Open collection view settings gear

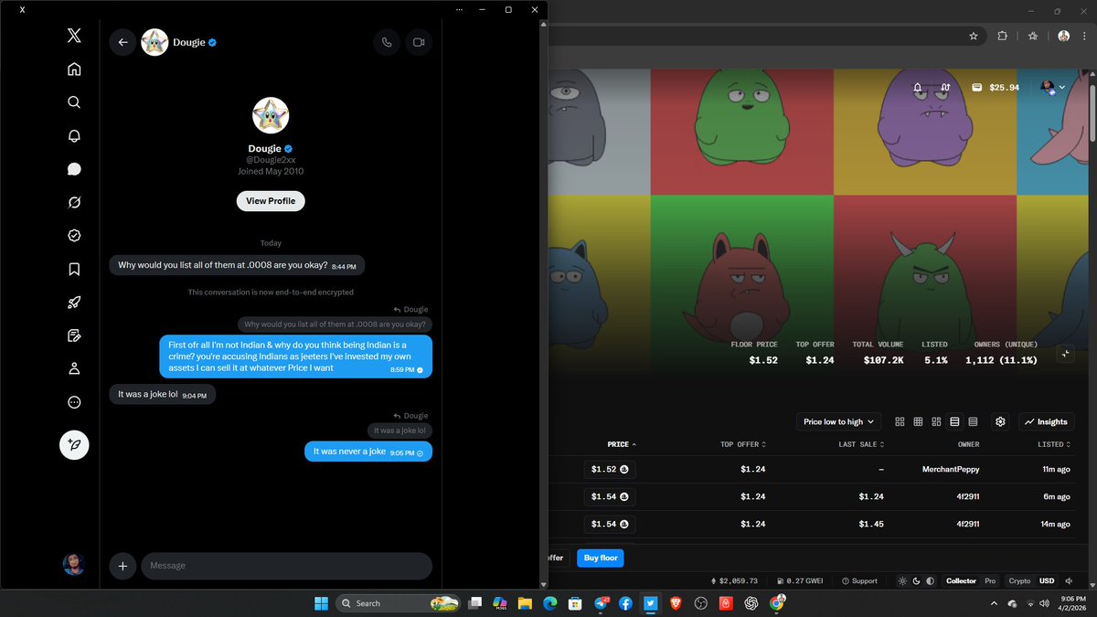tap(1000, 421)
